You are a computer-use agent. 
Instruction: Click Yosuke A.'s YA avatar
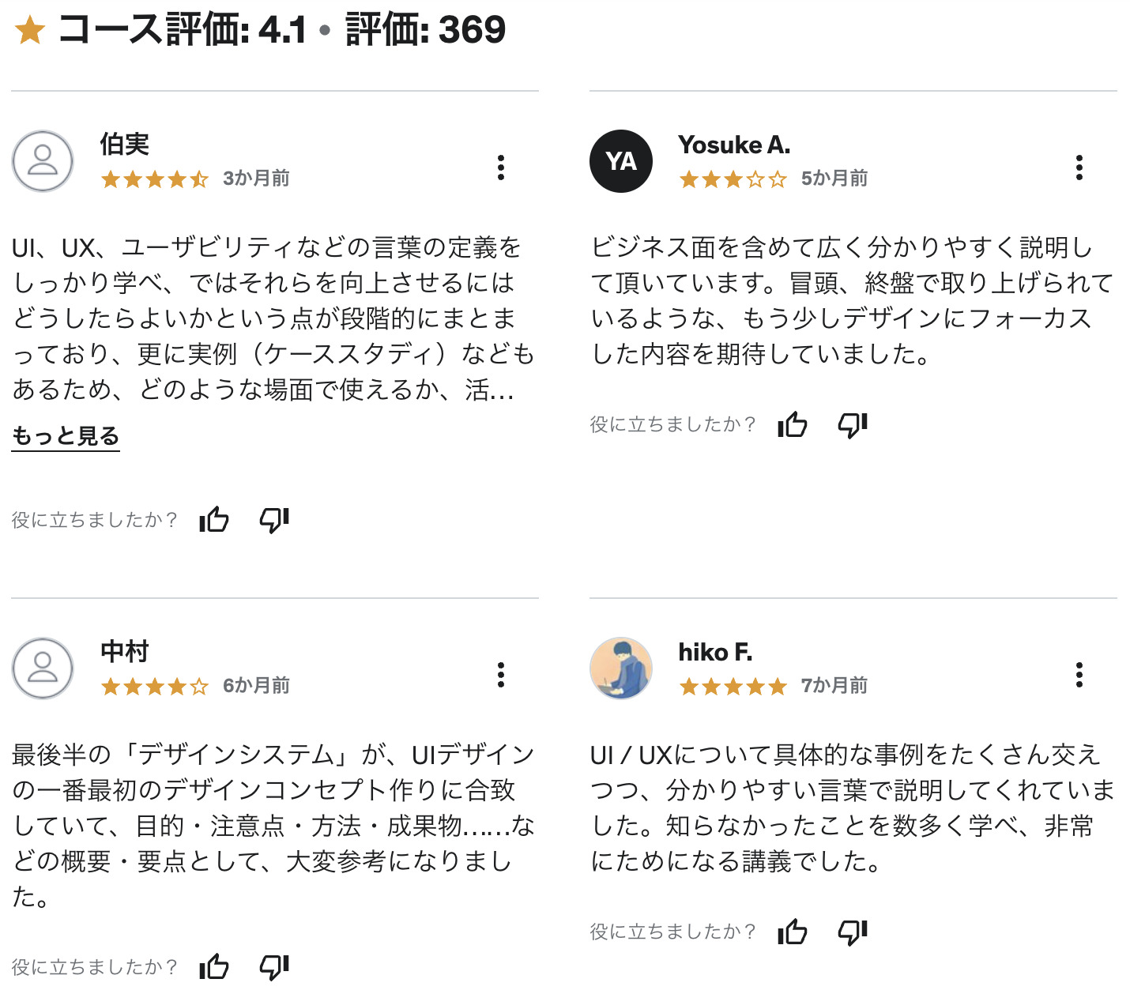(621, 161)
